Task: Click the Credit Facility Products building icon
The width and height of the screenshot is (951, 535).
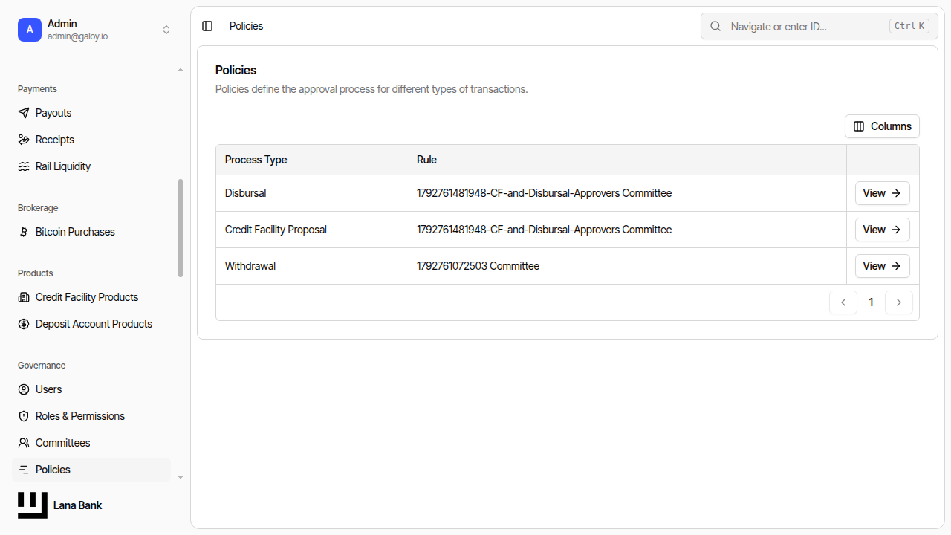Action: tap(24, 297)
